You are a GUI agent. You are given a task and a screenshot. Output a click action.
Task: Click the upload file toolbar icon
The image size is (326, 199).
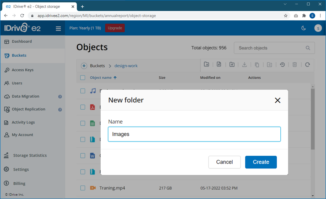point(219,64)
